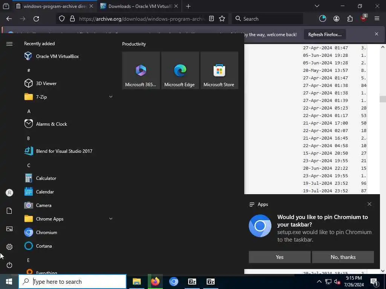Open Firefox account icon
Image resolution: width=386 pixels, height=289 pixels.
[336, 19]
